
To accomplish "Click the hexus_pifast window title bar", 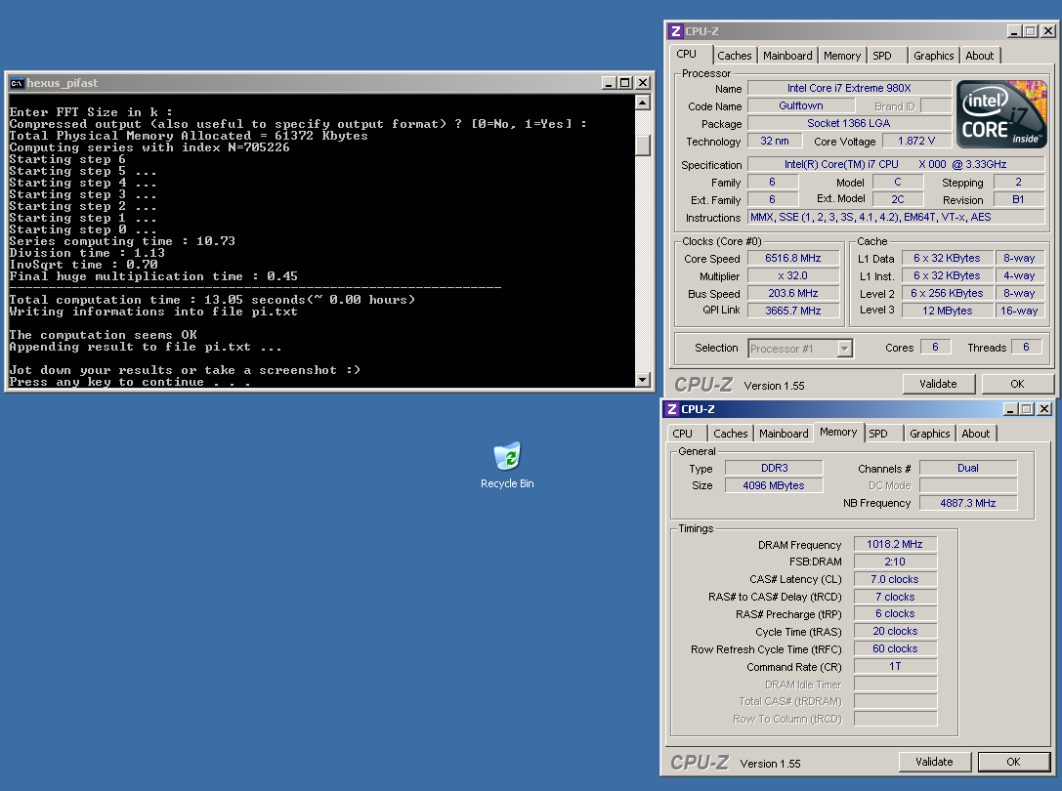I will [330, 83].
